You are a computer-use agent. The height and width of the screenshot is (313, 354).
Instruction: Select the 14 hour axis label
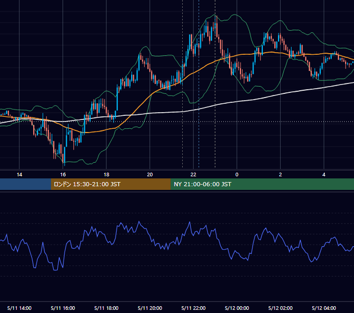coord(19,175)
